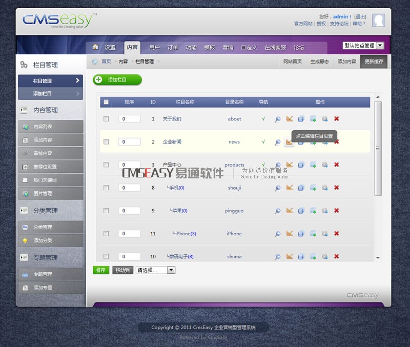Switch to the 用户 tab
The width and height of the screenshot is (410, 347).
(154, 48)
